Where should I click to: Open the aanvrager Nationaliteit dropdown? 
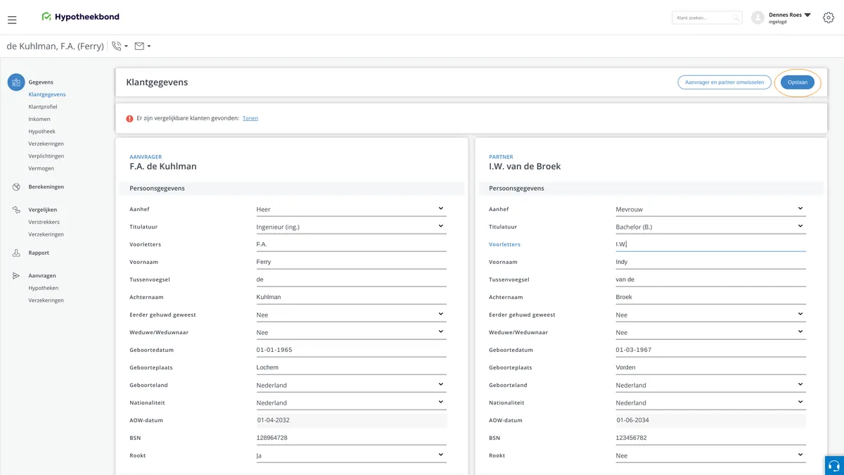352,403
